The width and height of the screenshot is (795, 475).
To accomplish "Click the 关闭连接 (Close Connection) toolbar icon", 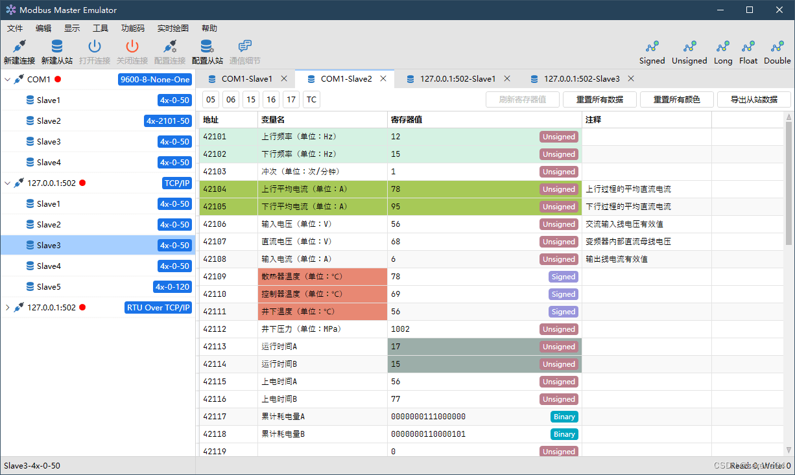I will [x=132, y=51].
